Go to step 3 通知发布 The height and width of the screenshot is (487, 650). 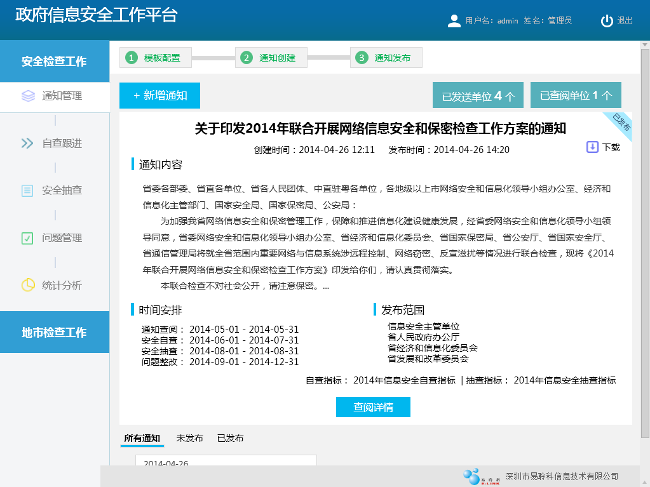pos(386,58)
